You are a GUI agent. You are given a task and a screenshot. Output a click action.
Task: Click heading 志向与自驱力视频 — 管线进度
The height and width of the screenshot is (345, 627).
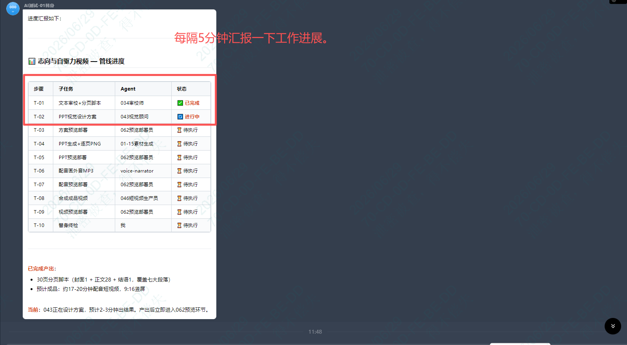[x=81, y=61]
